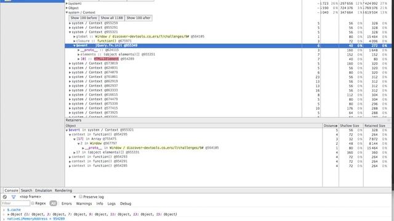Expand the __proto__ @624115 entry
The image size is (394, 221).
pos(79,50)
